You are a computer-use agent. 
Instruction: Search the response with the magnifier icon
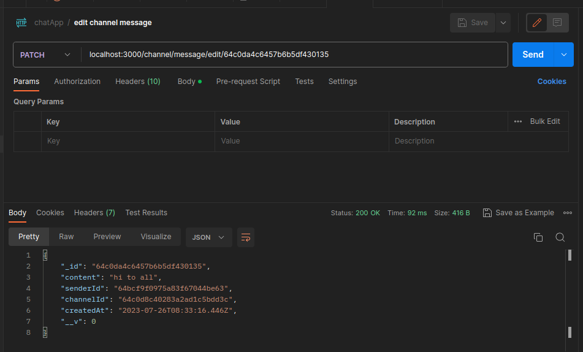tap(560, 237)
